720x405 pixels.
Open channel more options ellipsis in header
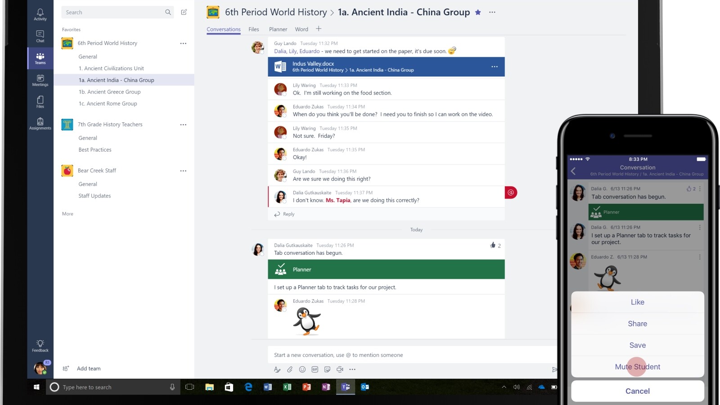click(492, 12)
